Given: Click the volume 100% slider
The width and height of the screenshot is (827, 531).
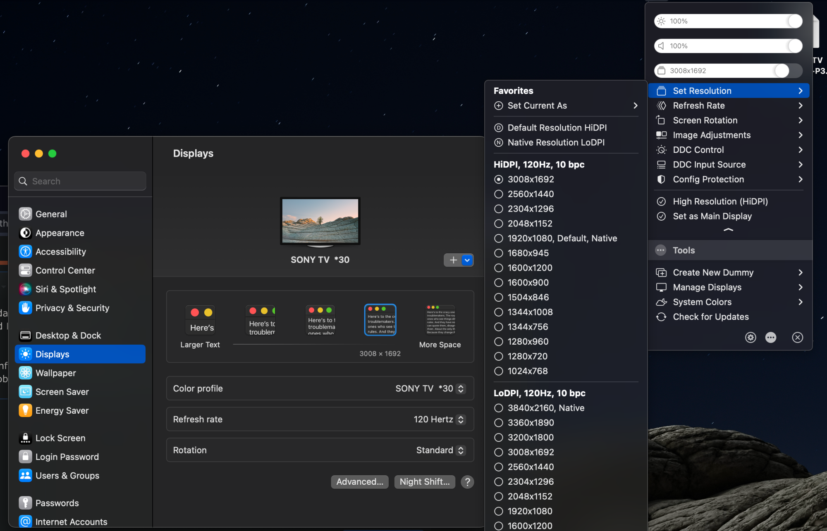Looking at the screenshot, I should coord(728,46).
